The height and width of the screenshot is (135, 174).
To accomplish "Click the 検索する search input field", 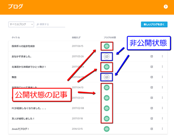I will (x=51, y=25).
